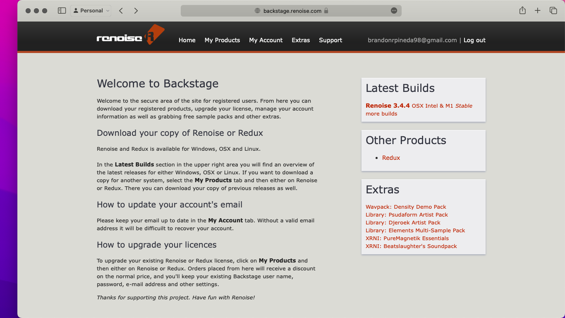Click the page options ellipsis in address bar
Viewport: 565px width, 318px height.
(394, 11)
